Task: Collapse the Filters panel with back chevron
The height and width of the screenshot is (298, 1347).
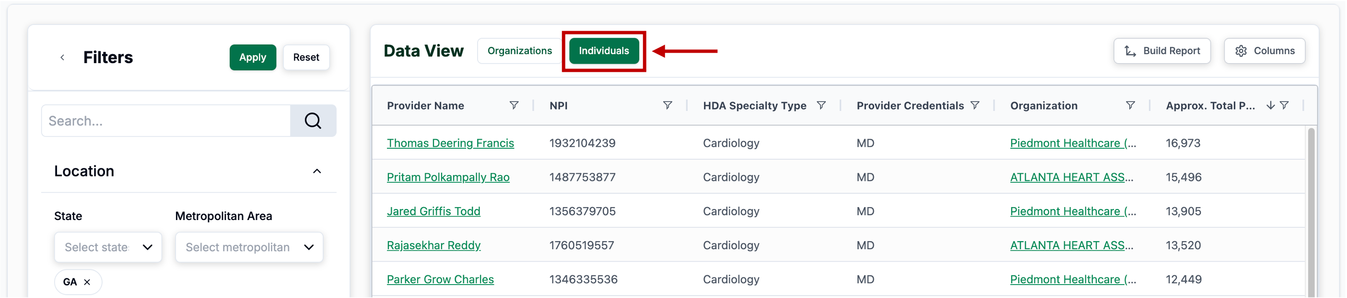Action: coord(62,57)
